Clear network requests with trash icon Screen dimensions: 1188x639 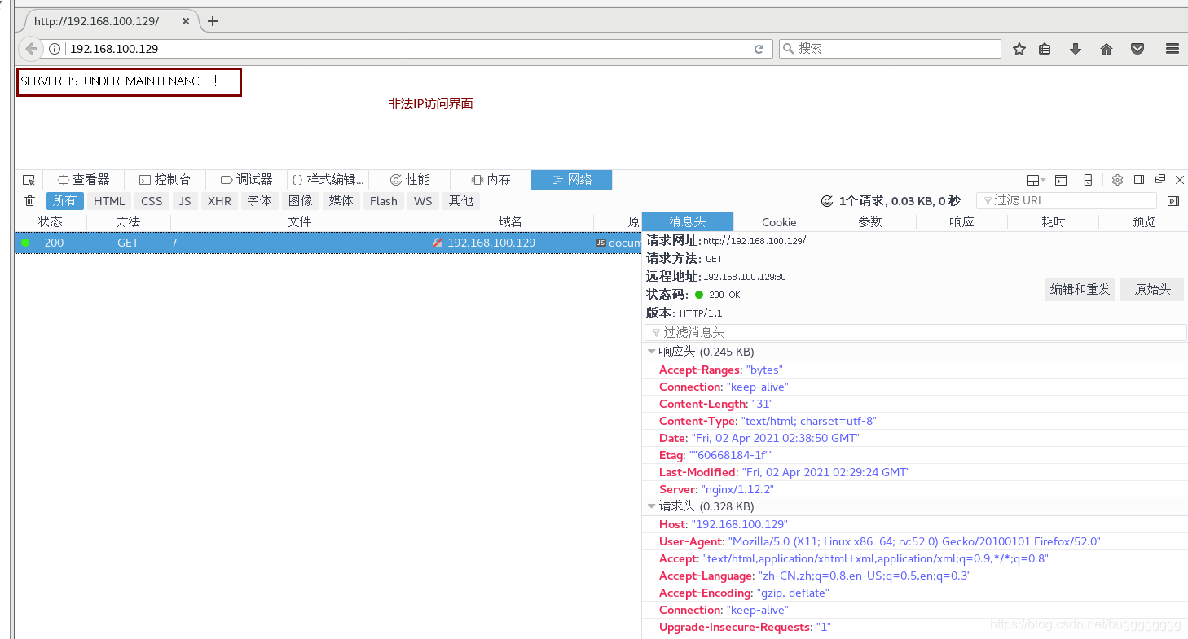pyautogui.click(x=30, y=201)
